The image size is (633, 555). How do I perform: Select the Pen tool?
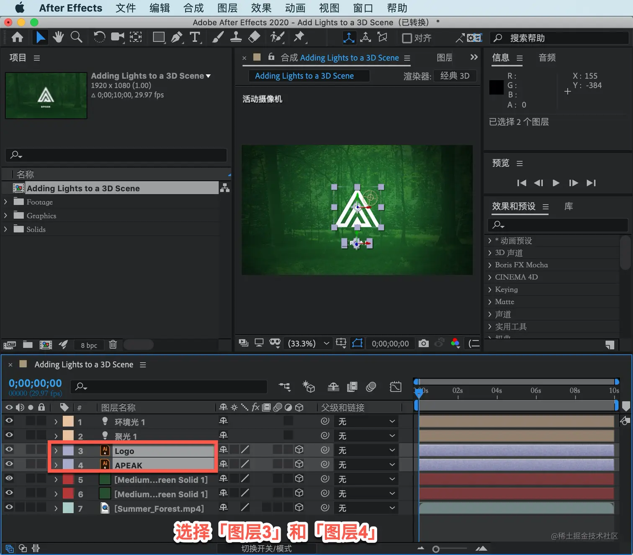177,38
